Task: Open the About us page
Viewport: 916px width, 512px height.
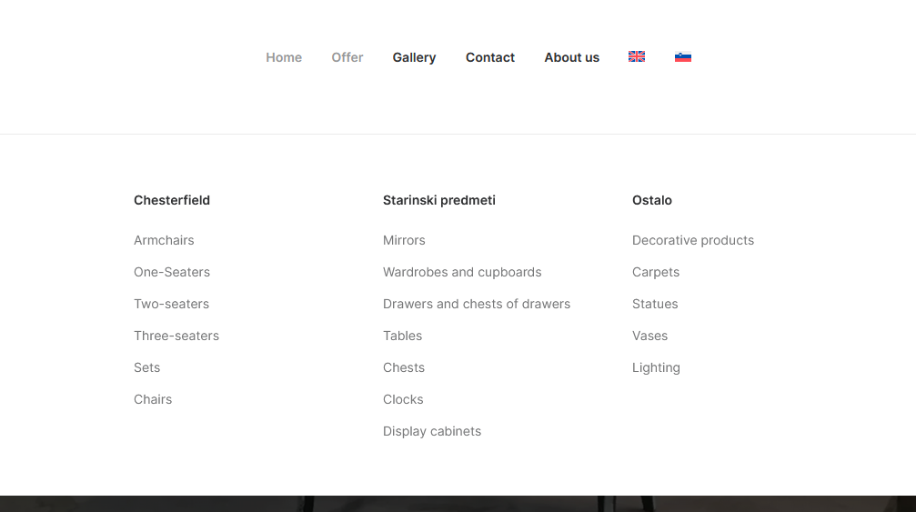Action: pyautogui.click(x=572, y=57)
